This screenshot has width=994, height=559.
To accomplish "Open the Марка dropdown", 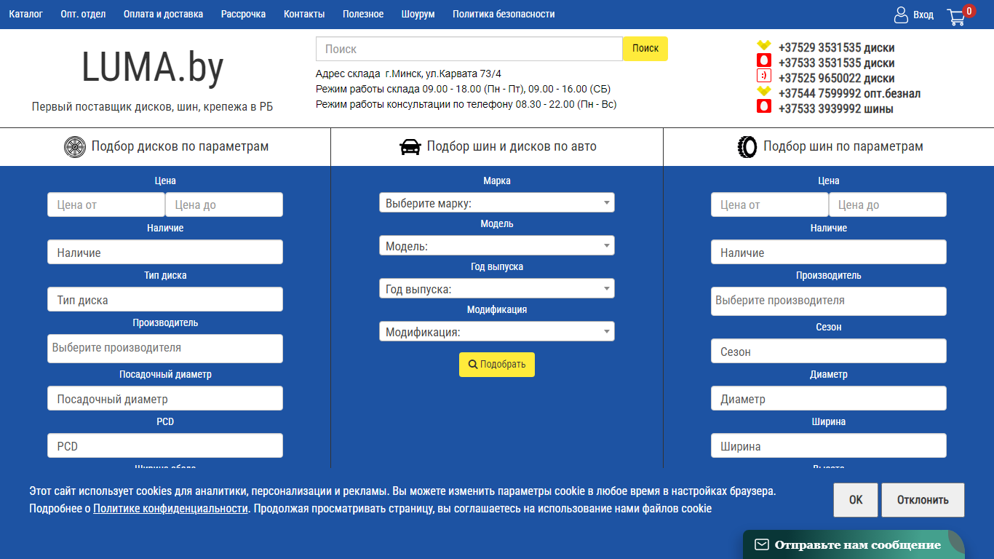I will coord(497,202).
